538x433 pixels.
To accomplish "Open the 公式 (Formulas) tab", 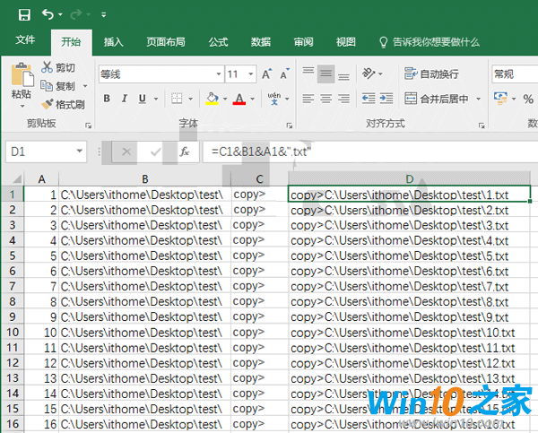I will pos(218,42).
